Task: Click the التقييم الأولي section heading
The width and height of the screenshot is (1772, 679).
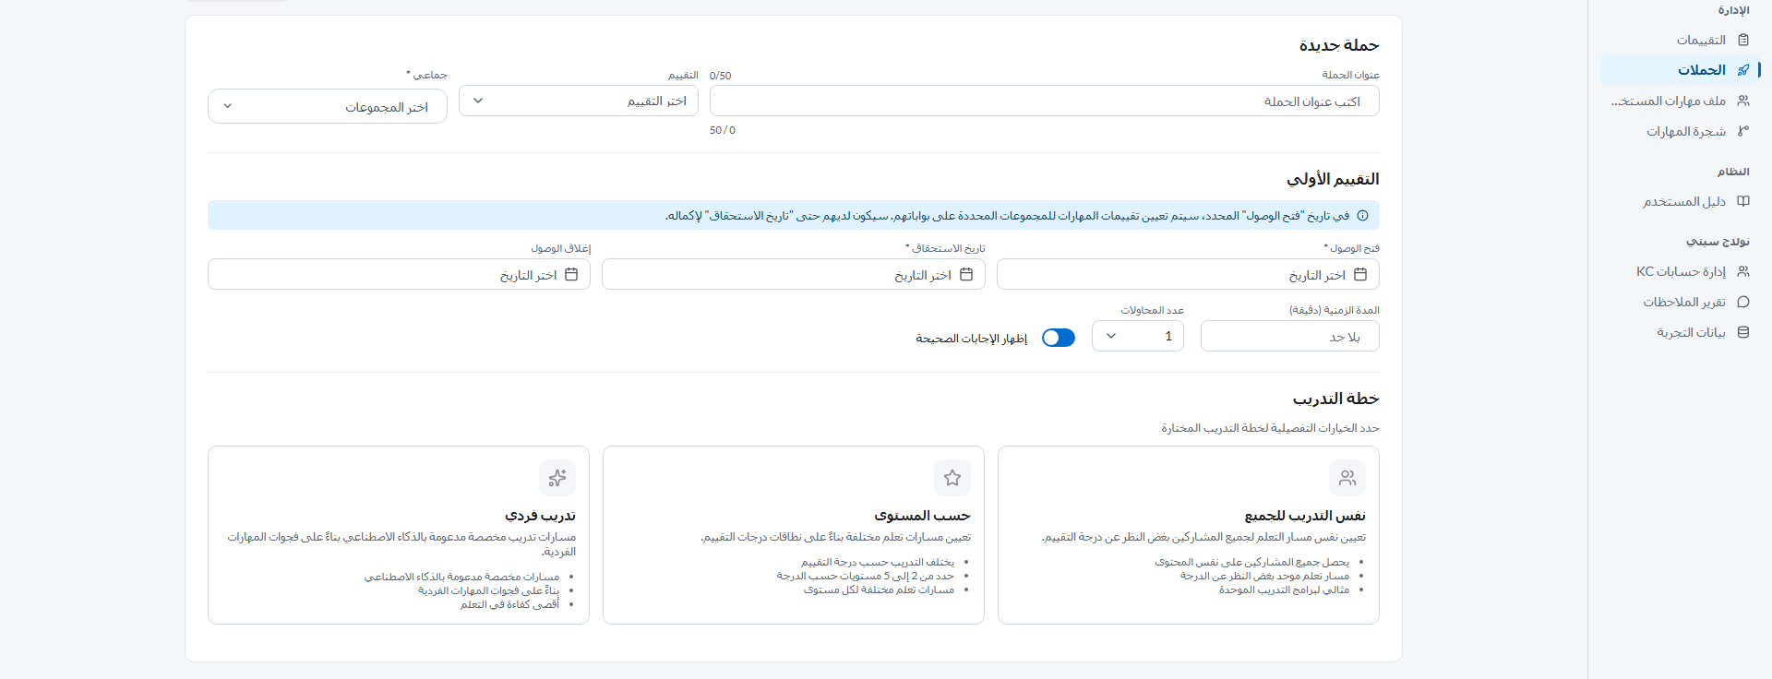Action: pos(1333,179)
